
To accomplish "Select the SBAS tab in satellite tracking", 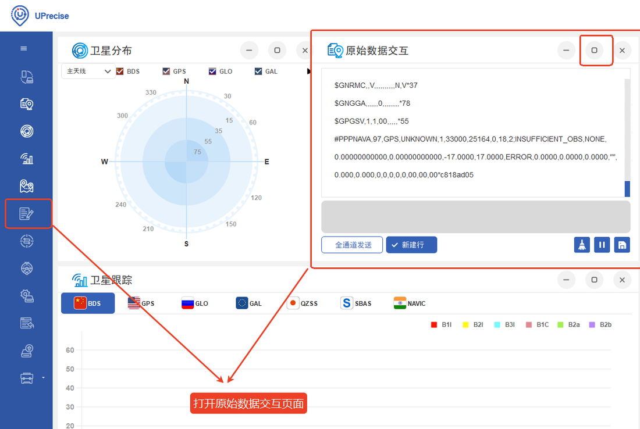I will (356, 303).
